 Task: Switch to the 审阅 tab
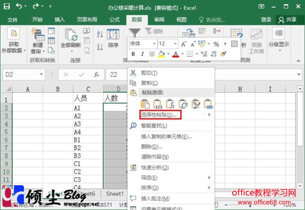(x=159, y=19)
